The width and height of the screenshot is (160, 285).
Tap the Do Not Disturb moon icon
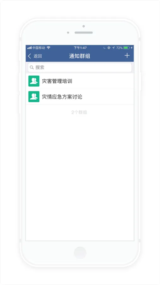(x=104, y=48)
